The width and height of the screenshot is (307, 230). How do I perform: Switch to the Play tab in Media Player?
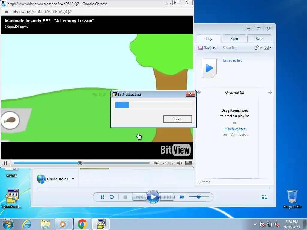click(209, 39)
